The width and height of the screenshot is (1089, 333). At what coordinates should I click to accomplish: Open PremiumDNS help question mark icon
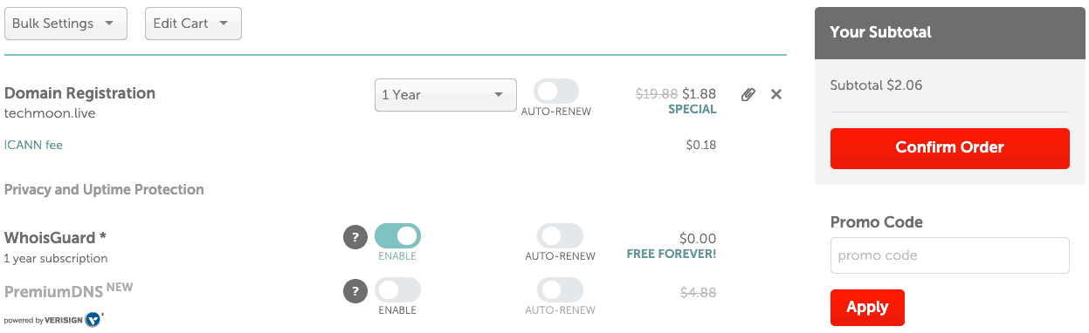(355, 291)
